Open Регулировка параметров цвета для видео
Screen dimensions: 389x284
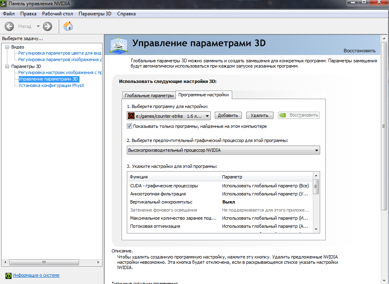(x=60, y=53)
